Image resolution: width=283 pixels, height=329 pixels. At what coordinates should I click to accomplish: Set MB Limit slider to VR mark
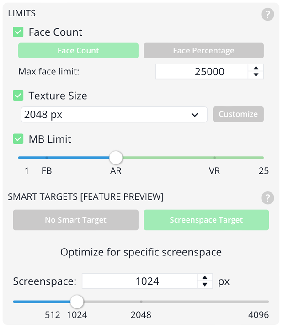pyautogui.click(x=214, y=158)
